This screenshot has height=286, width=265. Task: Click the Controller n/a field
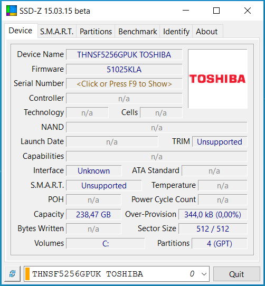(124, 99)
